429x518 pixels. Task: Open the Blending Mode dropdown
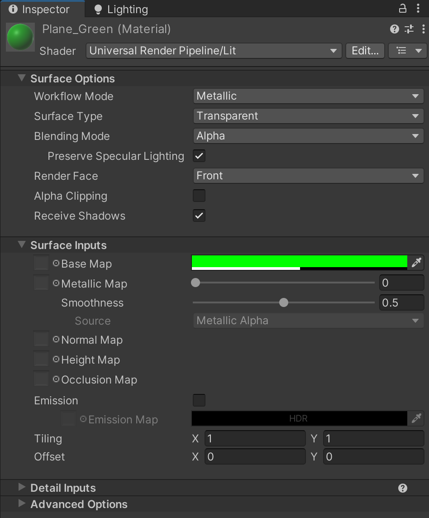tap(308, 136)
